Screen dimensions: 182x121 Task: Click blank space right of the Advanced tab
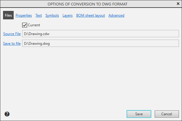pos(152,15)
